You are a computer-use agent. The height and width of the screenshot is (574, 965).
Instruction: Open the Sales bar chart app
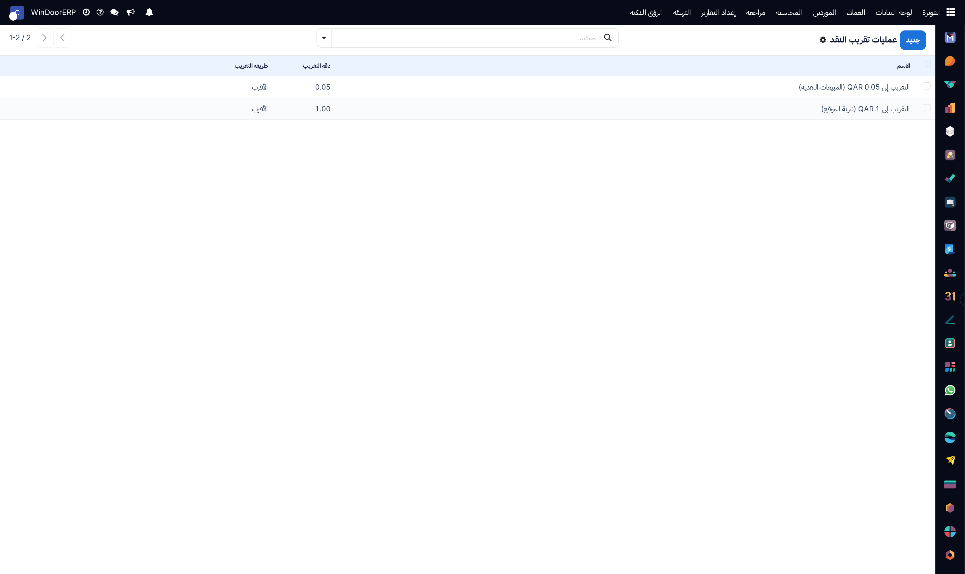(950, 108)
